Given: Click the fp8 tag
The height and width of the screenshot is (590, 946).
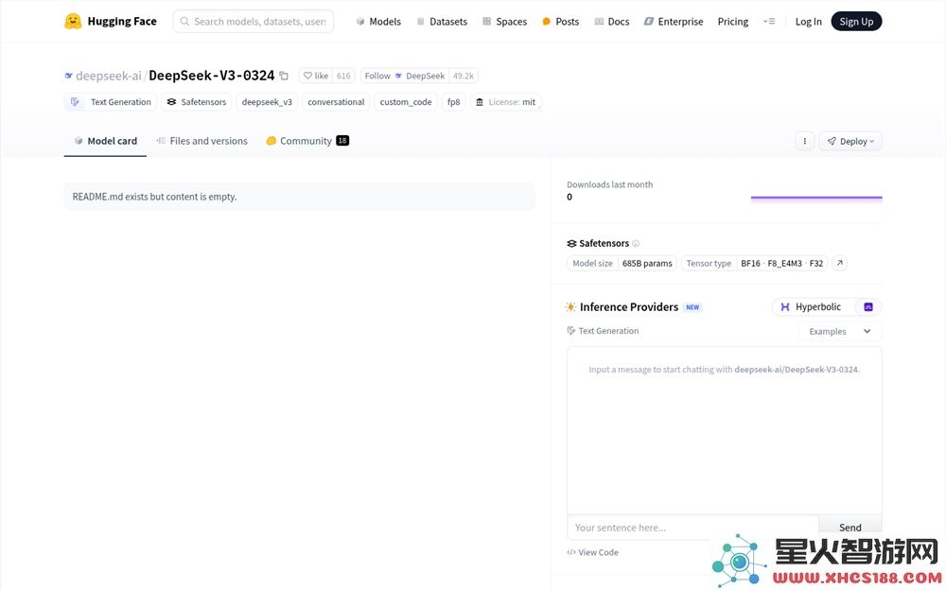Looking at the screenshot, I should coord(454,102).
